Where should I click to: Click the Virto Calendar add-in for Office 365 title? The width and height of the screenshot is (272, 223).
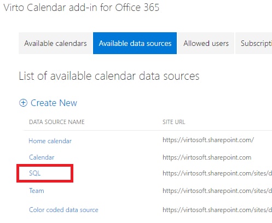point(82,8)
